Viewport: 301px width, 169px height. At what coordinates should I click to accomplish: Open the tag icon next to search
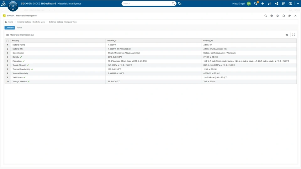click(x=180, y=3)
